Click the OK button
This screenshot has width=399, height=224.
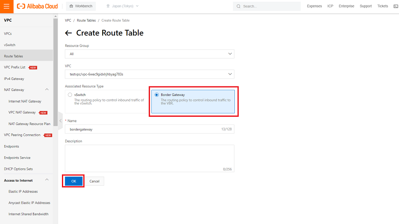point(73,181)
